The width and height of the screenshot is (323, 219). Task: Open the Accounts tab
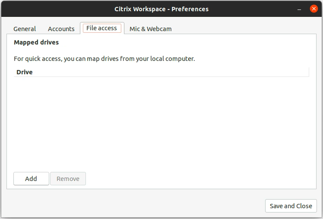tap(61, 29)
